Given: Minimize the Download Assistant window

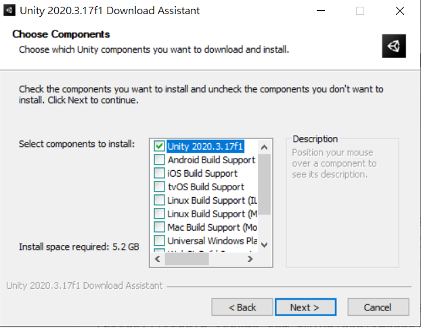Looking at the screenshot, I should tap(321, 11).
